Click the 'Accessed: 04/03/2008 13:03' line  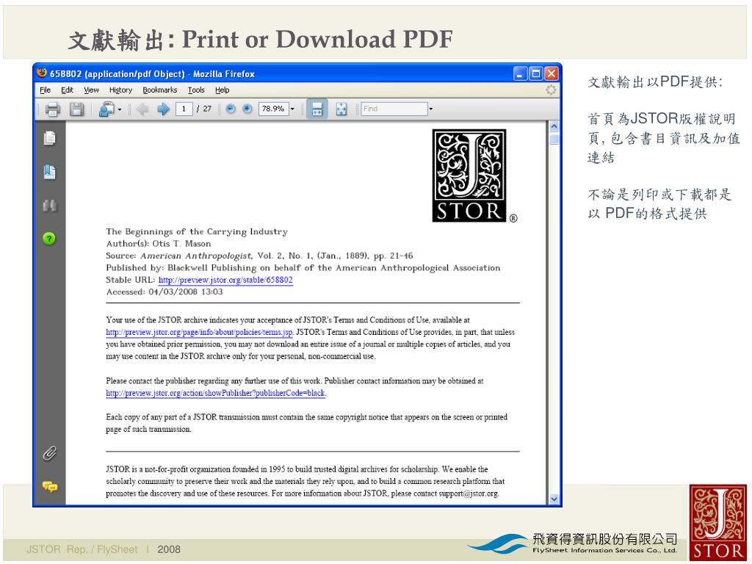[x=164, y=292]
